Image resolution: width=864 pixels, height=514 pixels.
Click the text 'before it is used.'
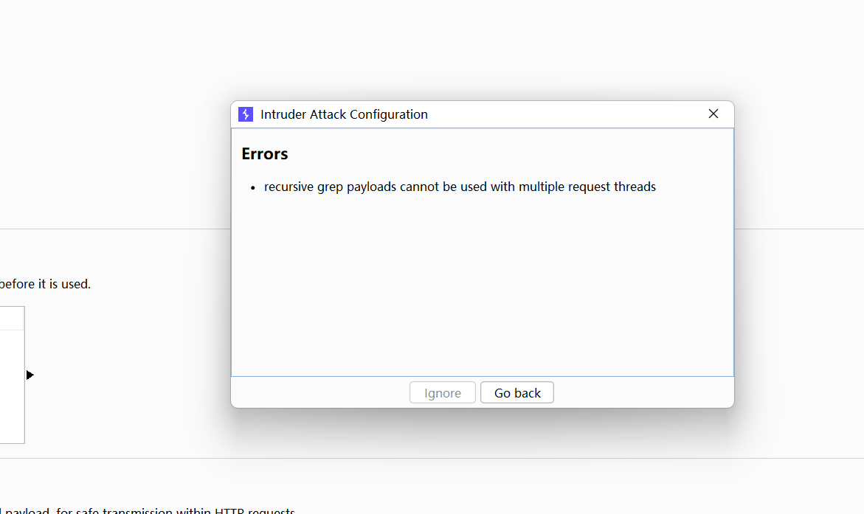click(x=46, y=284)
